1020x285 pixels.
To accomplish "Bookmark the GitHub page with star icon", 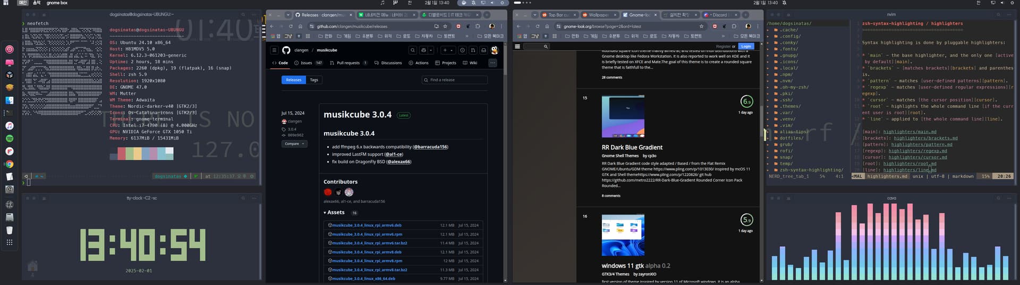I will [x=445, y=26].
